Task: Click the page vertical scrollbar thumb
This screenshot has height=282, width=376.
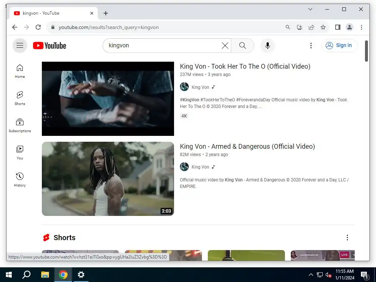Action: [x=366, y=51]
